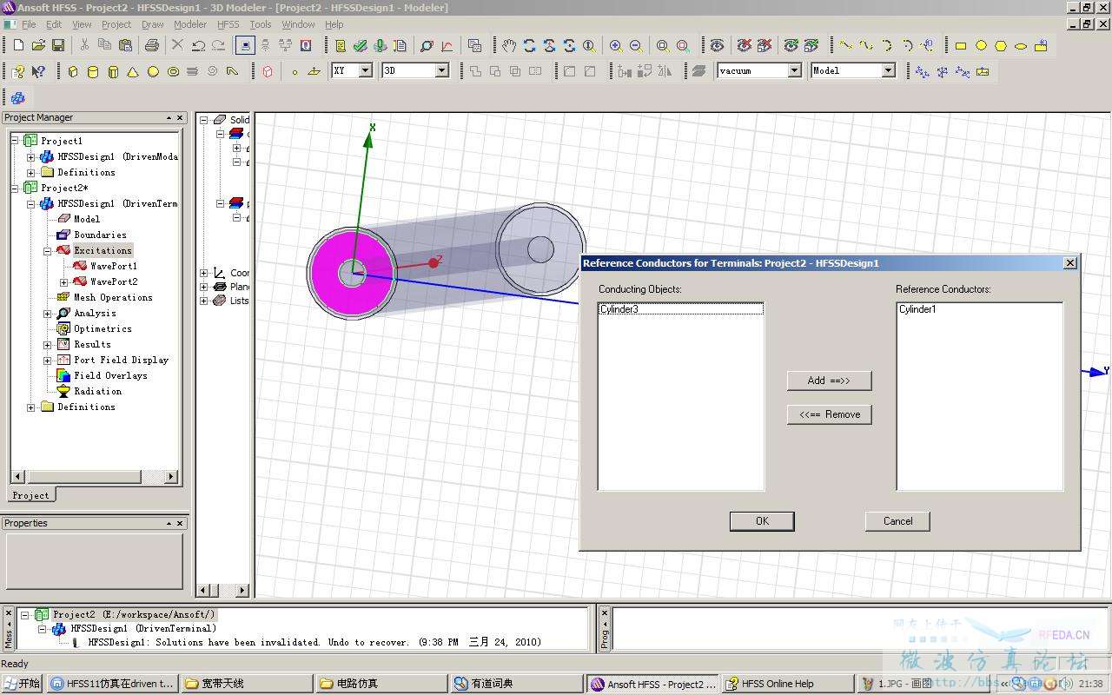Click the Validate green checkmark icon
Viewport: 1112px width, 695px height.
click(360, 45)
